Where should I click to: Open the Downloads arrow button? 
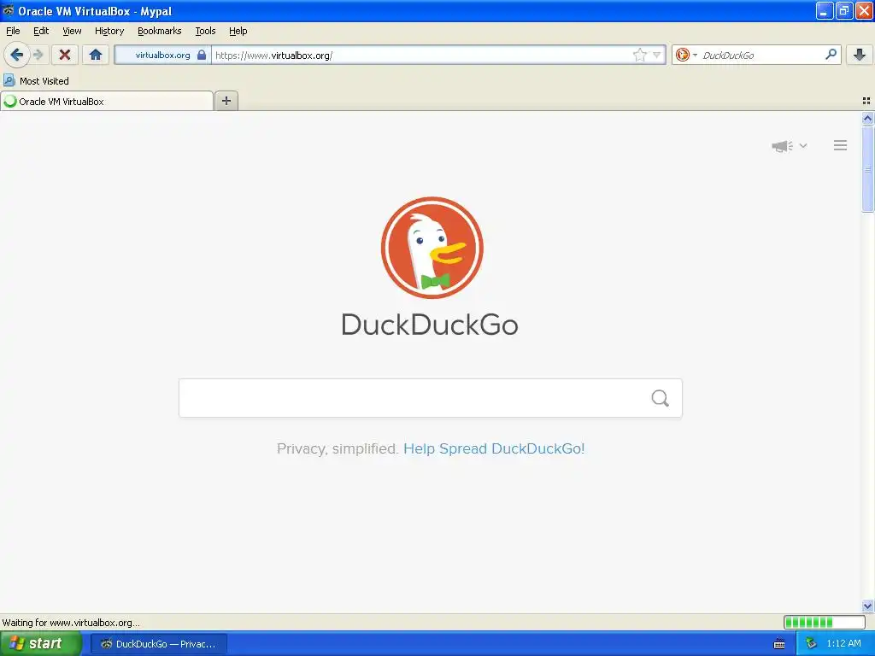[860, 55]
